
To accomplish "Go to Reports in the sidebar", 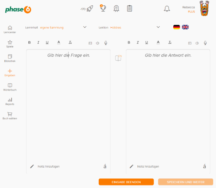I will pyautogui.click(x=10, y=101).
